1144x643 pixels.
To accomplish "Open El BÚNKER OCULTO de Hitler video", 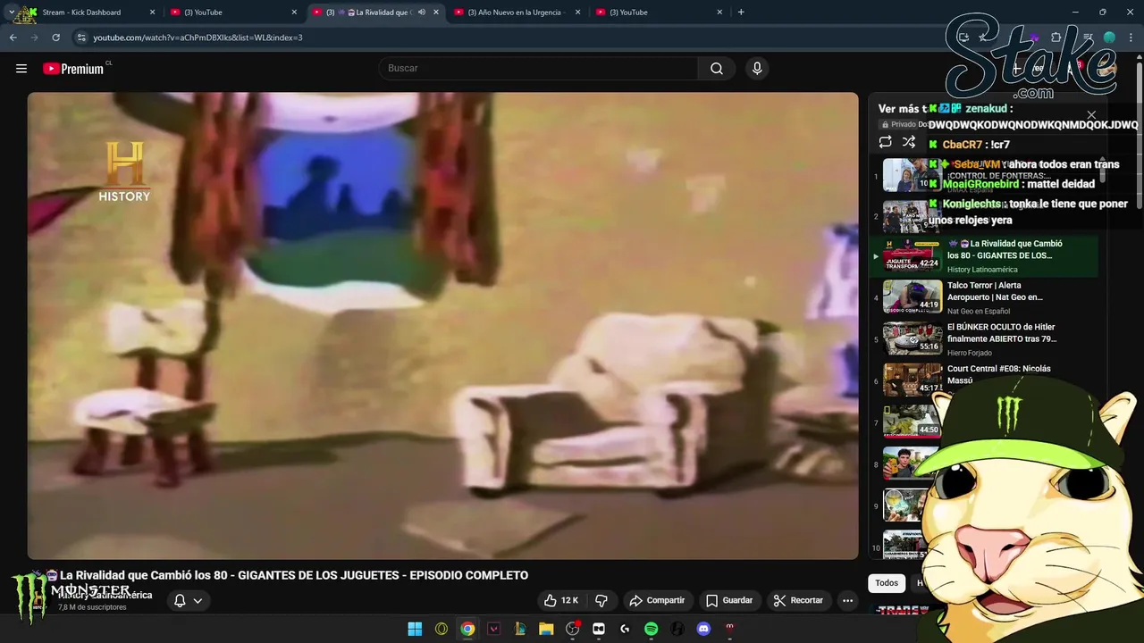I will 1002,333.
